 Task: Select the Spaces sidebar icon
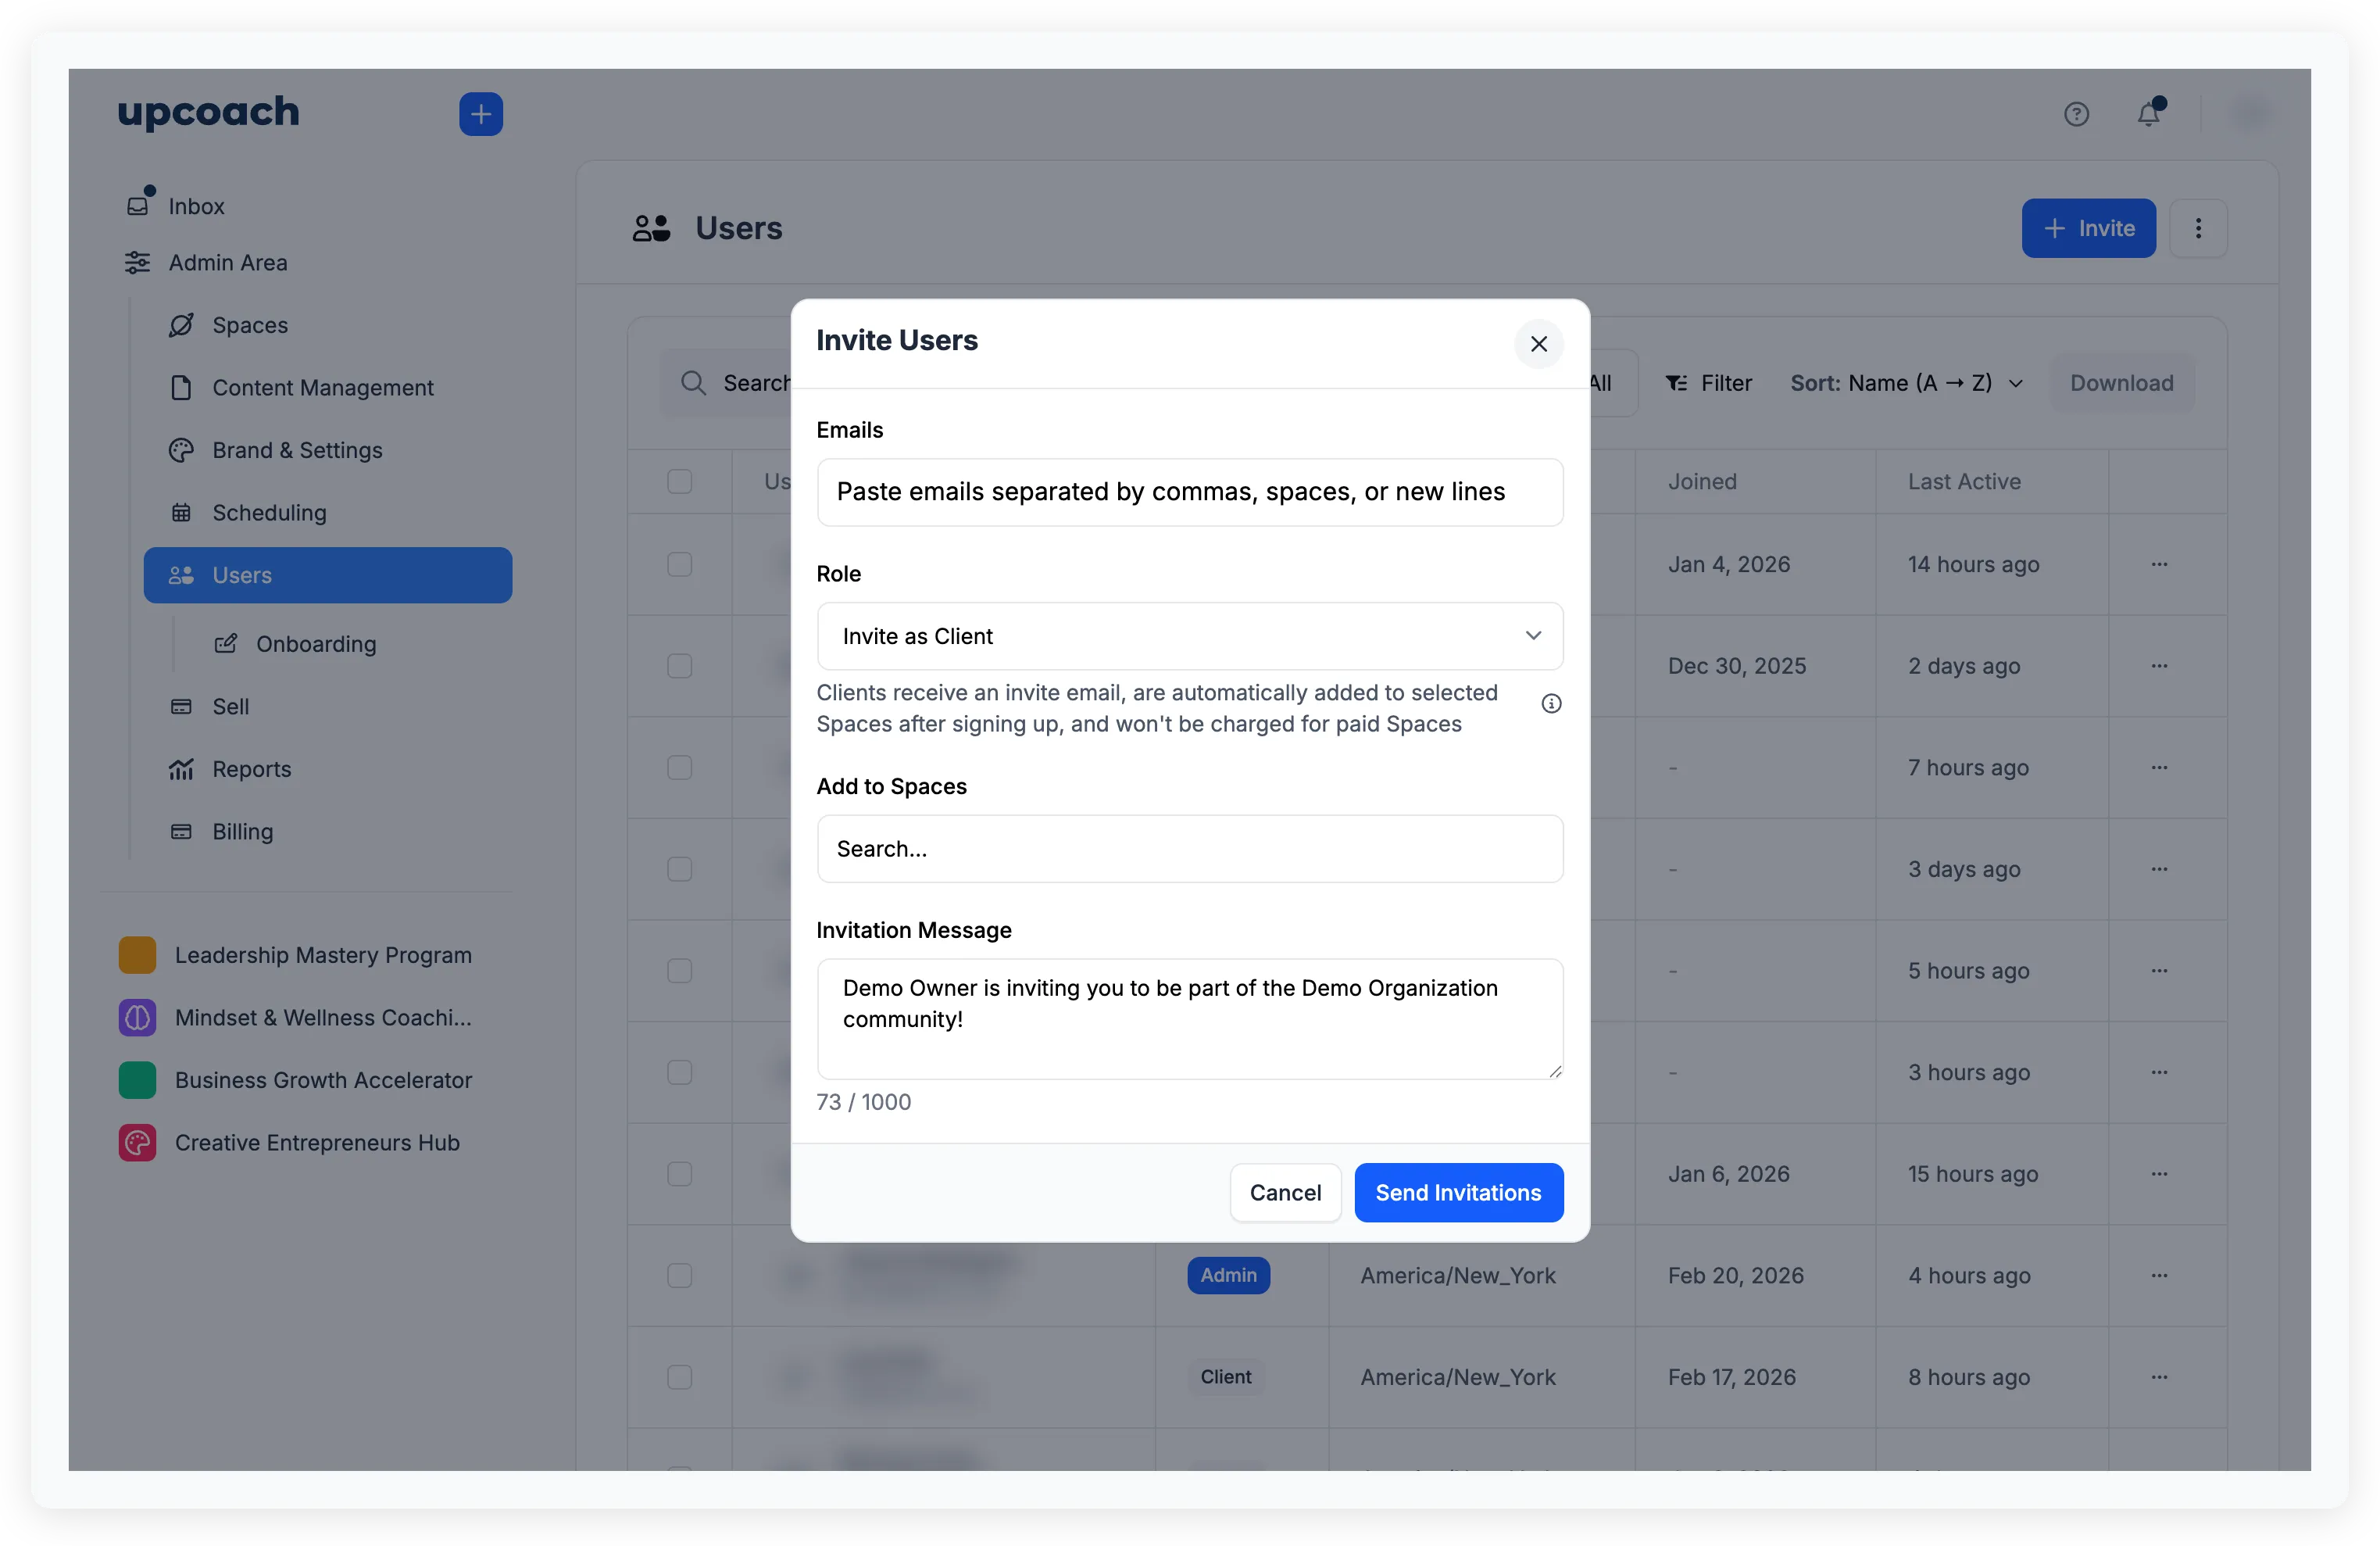coord(181,325)
